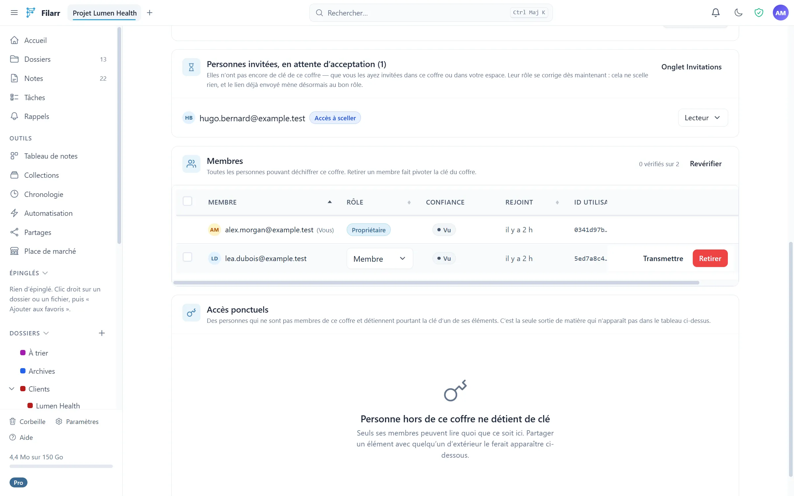Viewport: 794px width, 496px height.
Task: Open Corbeille trash
Action: pyautogui.click(x=28, y=422)
